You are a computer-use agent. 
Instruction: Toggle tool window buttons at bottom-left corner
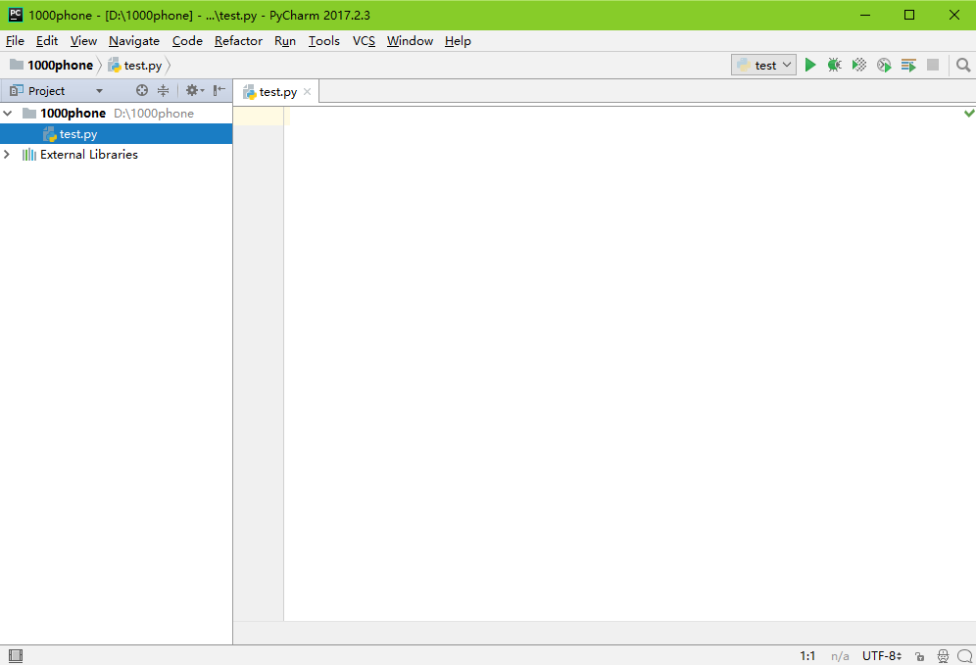pyautogui.click(x=16, y=655)
